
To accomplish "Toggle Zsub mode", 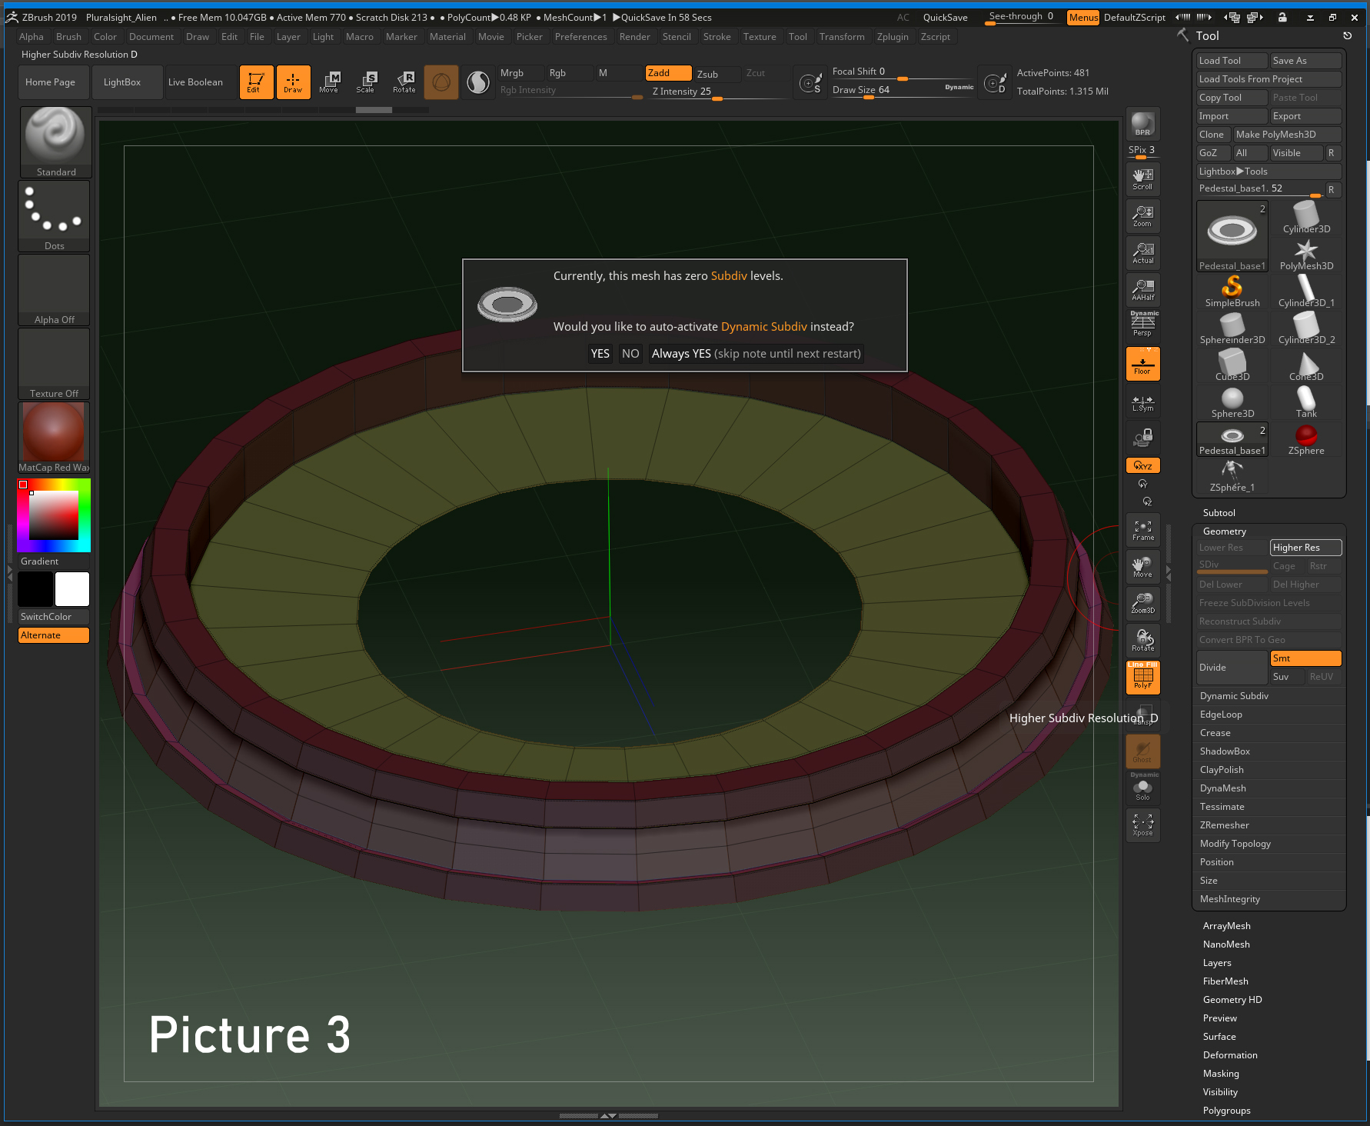I will coord(717,74).
